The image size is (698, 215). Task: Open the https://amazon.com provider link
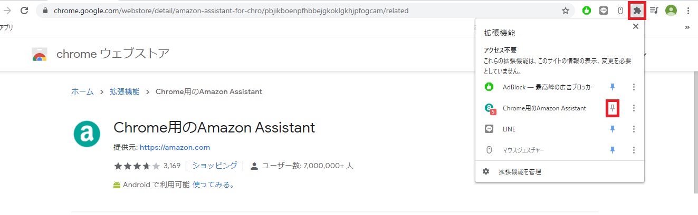point(175,147)
